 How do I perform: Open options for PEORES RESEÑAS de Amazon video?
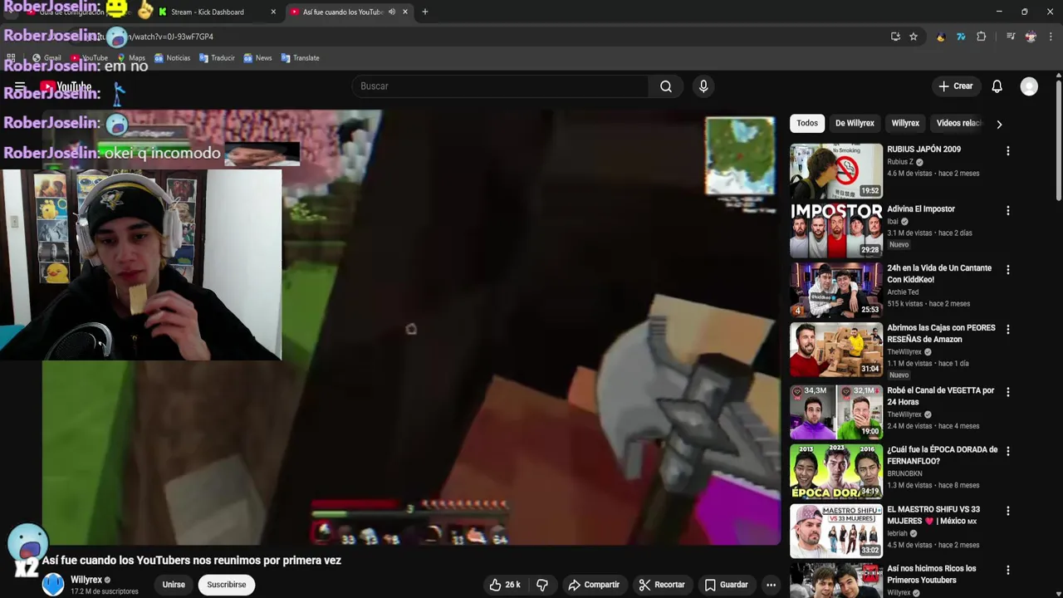click(1007, 330)
